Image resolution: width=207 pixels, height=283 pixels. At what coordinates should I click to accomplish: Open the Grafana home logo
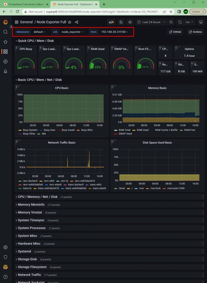tap(5, 22)
